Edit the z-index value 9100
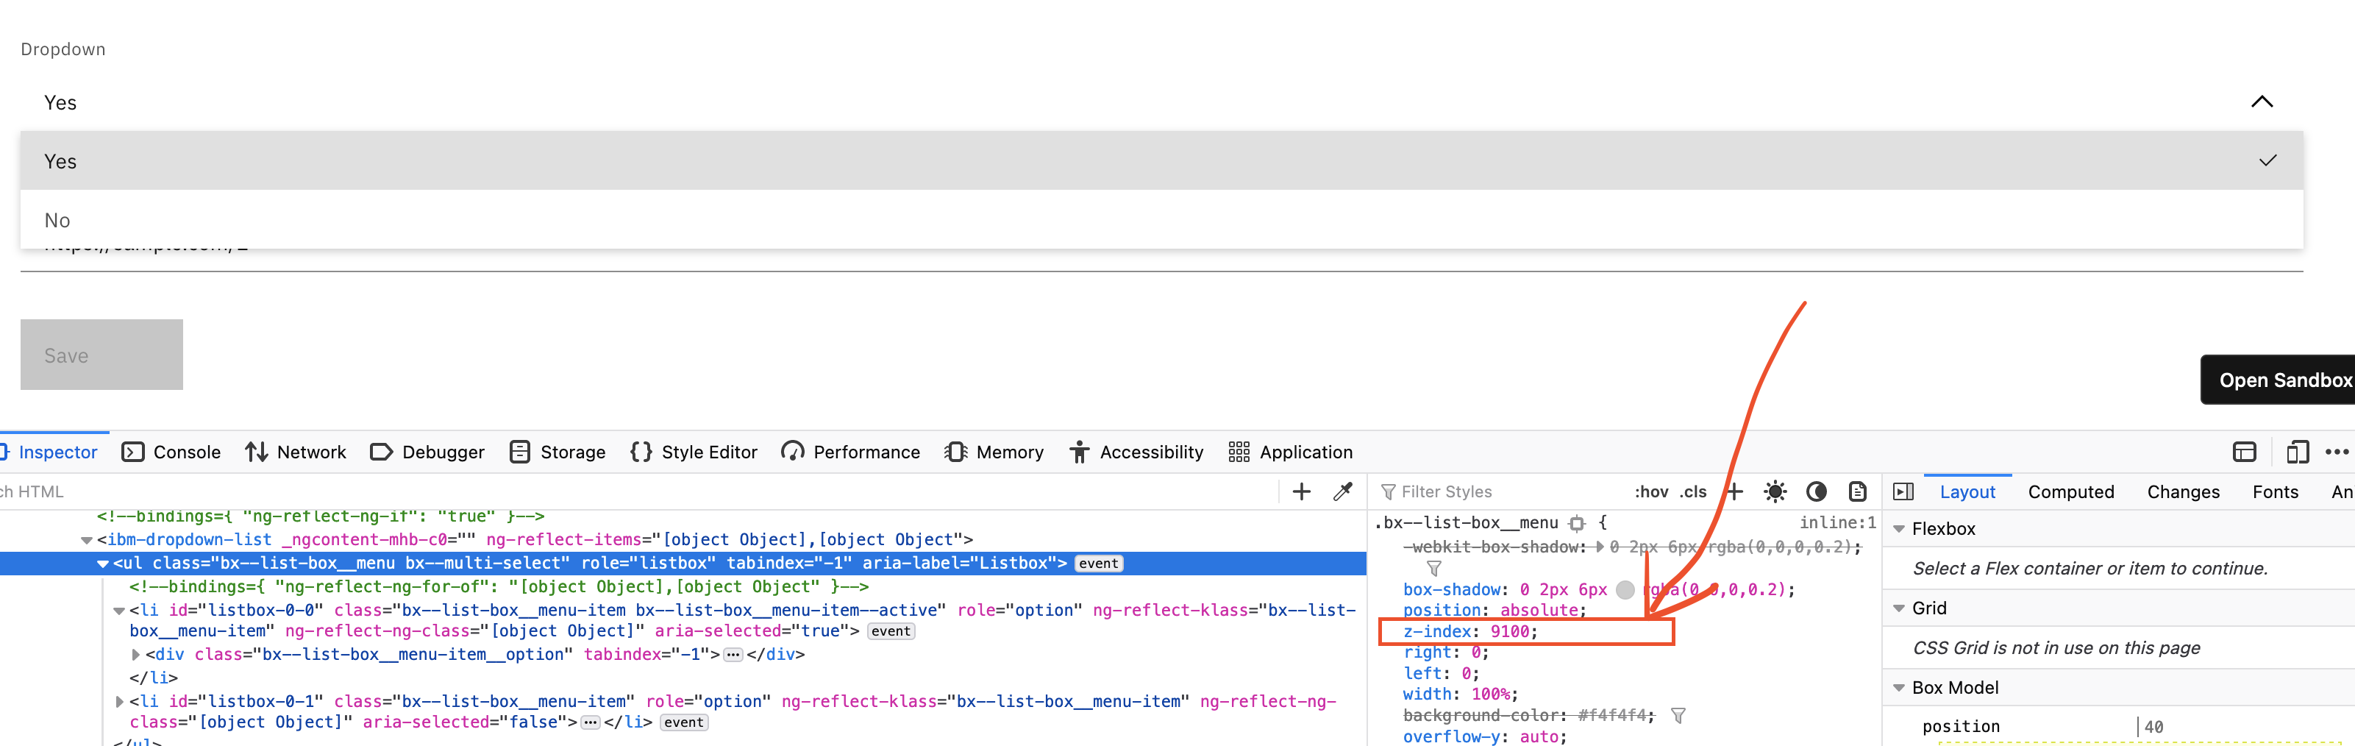The image size is (2355, 746). click(x=1509, y=632)
